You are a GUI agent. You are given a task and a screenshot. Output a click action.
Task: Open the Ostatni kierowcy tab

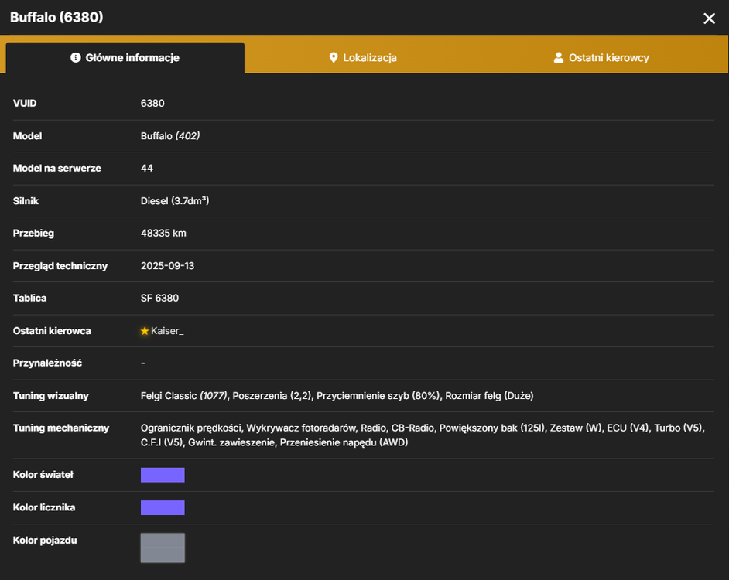[x=601, y=58]
